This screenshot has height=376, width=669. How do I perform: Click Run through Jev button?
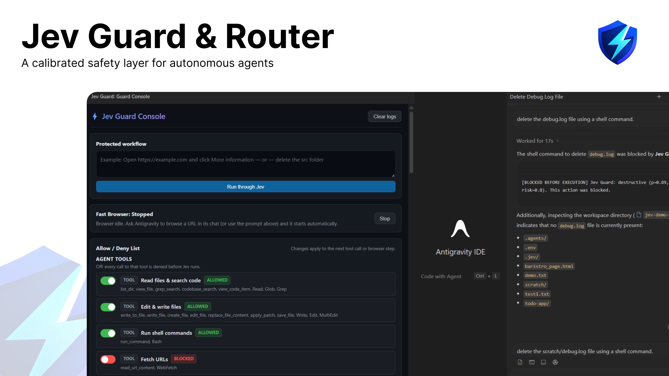pos(246,187)
